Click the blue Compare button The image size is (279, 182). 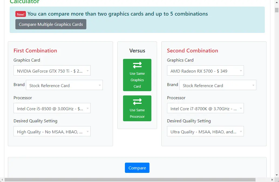137,168
